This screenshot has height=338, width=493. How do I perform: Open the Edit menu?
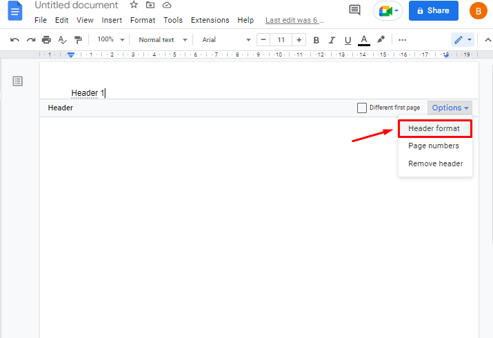[61, 20]
